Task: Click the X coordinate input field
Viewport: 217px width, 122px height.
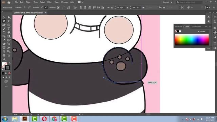Action: click(121, 7)
